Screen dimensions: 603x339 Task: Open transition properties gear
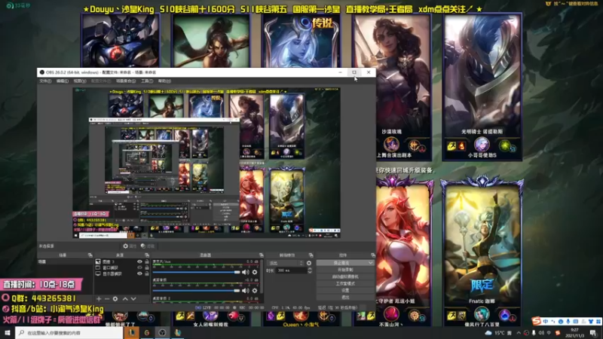click(x=309, y=263)
